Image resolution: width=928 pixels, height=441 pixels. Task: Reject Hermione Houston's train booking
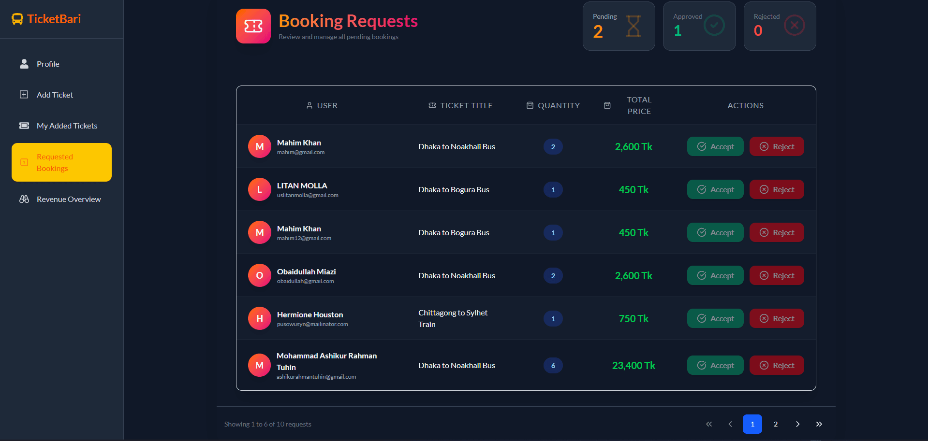[777, 318]
